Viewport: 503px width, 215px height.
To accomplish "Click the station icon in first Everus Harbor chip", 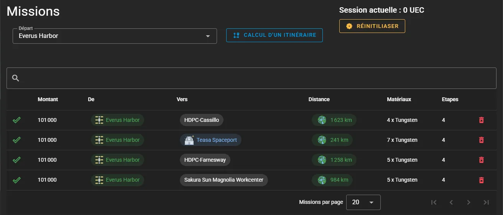I will point(99,120).
